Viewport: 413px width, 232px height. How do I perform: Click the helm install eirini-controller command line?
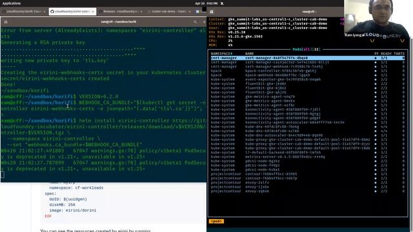[143, 121]
